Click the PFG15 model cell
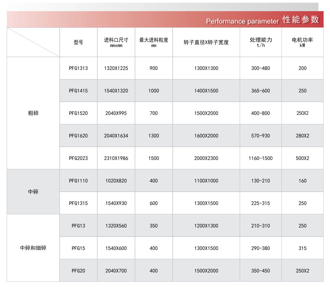Image resolution: width=330 pixels, height=287 pixels. pos(78,248)
